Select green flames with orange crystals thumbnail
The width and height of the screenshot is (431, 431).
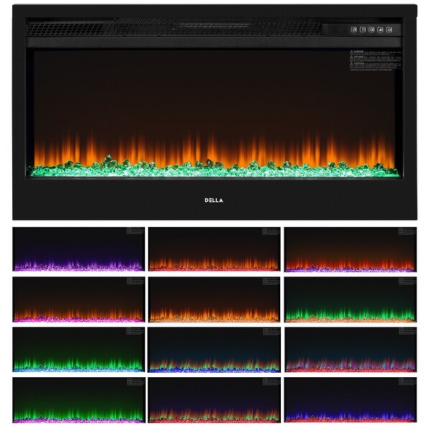[351, 300]
